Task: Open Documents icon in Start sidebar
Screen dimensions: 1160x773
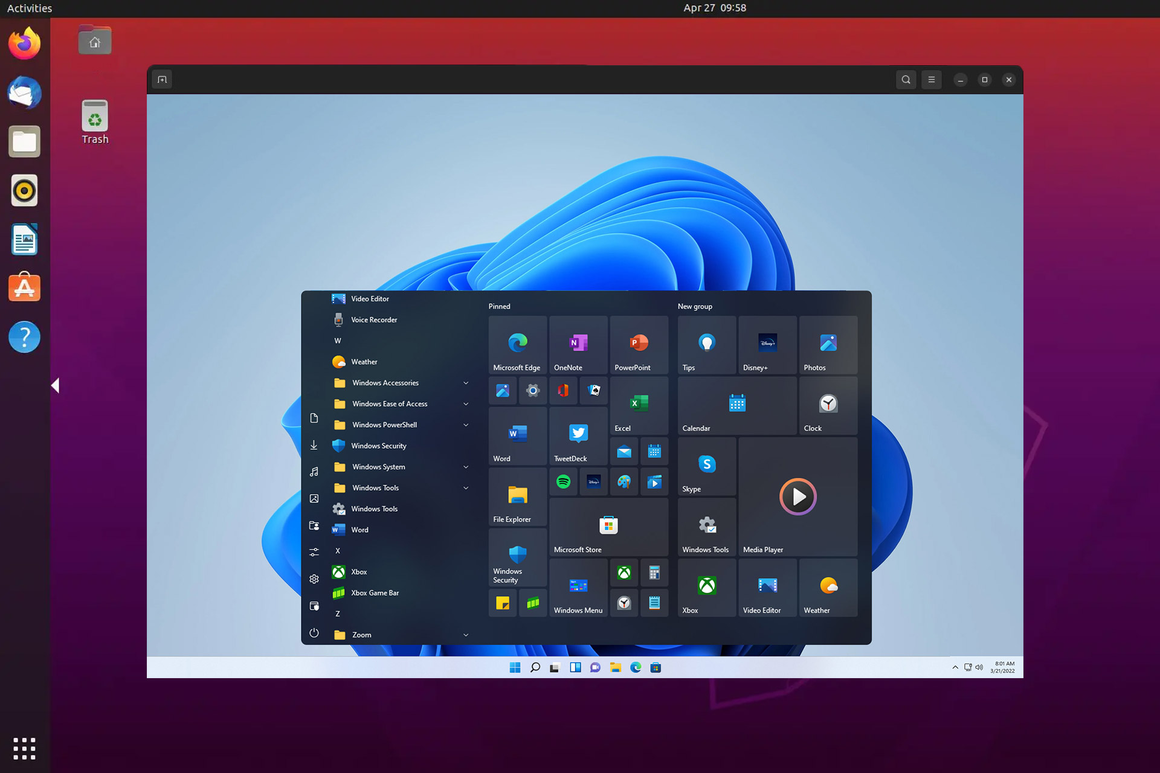Action: (x=314, y=418)
